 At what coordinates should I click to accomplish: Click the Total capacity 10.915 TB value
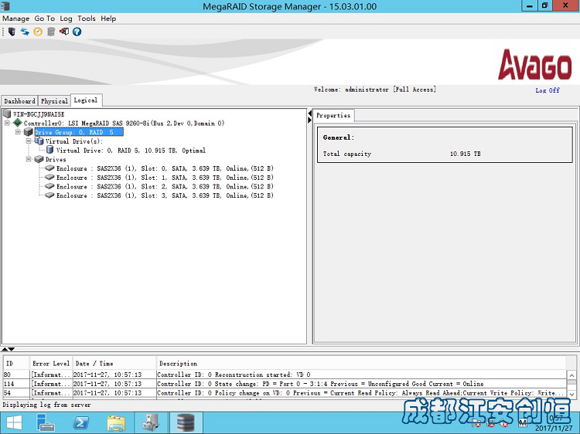[465, 154]
